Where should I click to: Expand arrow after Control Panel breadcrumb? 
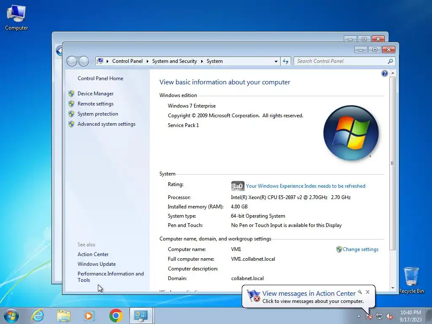[147, 61]
